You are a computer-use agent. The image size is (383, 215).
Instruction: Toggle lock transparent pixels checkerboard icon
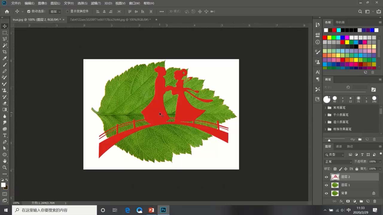pyautogui.click(x=335, y=169)
